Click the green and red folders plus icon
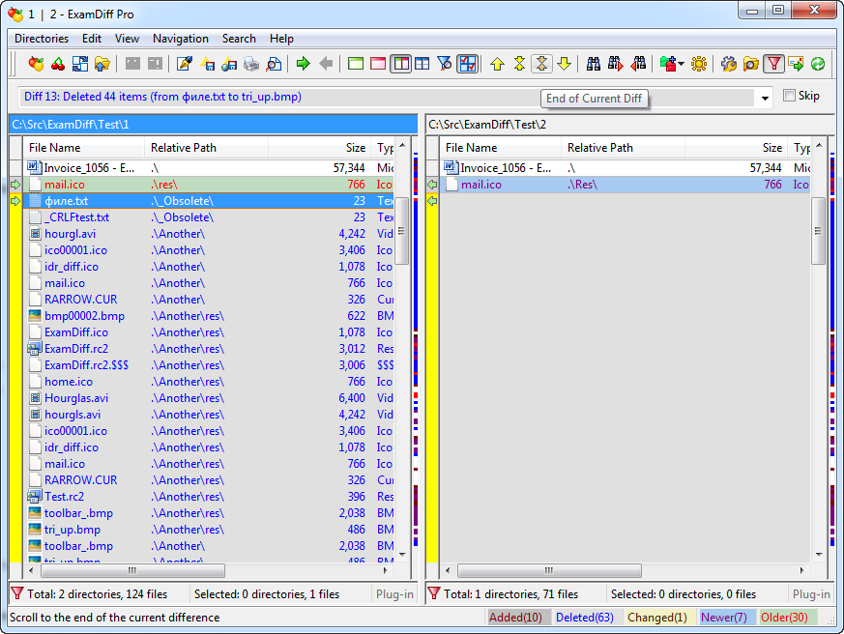The image size is (844, 634). [668, 64]
